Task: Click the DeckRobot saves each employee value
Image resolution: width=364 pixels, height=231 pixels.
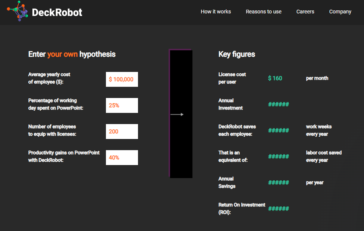Action: tap(279, 130)
